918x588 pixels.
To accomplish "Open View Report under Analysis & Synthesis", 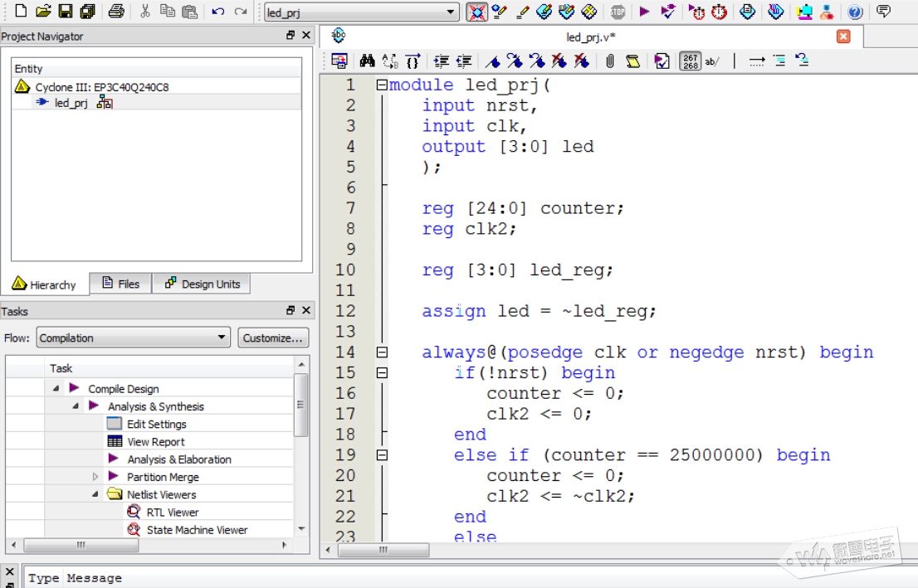I will pyautogui.click(x=156, y=442).
